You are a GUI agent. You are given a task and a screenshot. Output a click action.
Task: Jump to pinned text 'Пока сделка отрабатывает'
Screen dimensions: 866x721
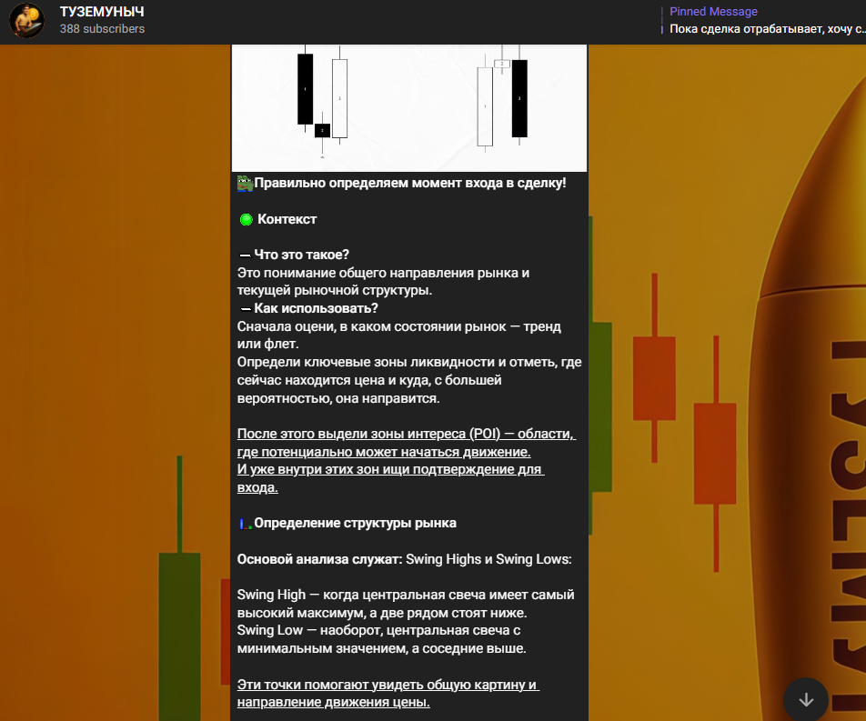click(x=748, y=29)
